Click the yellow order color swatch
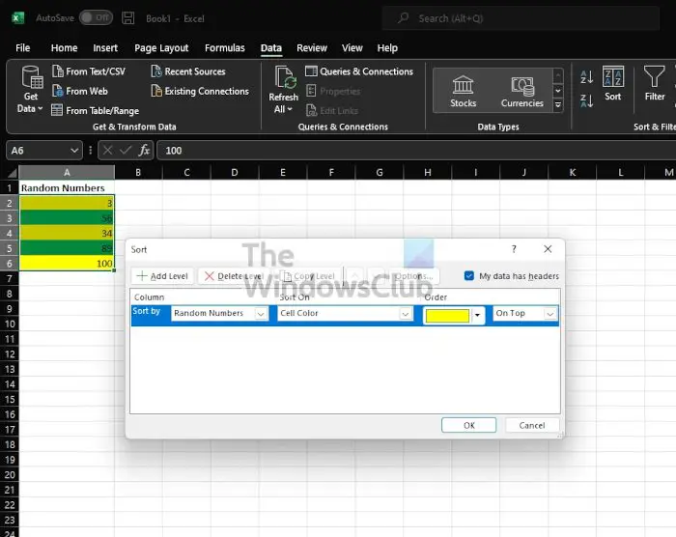Screen dimensions: 676x537 [x=447, y=315]
